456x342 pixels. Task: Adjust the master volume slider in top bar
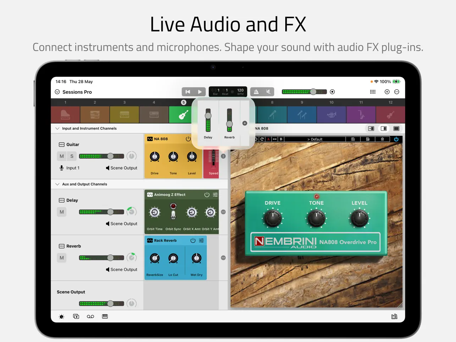[304, 92]
